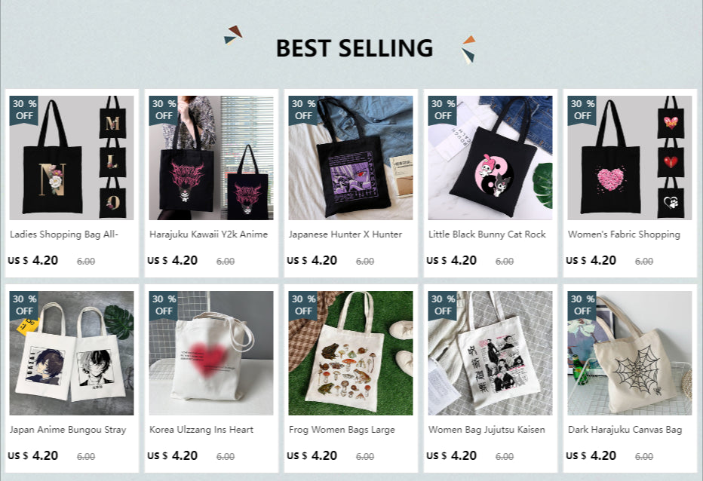Viewport: 703px width, 481px height.
Task: Click the US $4.20 price under Little Black Bunny bag
Action: click(452, 260)
